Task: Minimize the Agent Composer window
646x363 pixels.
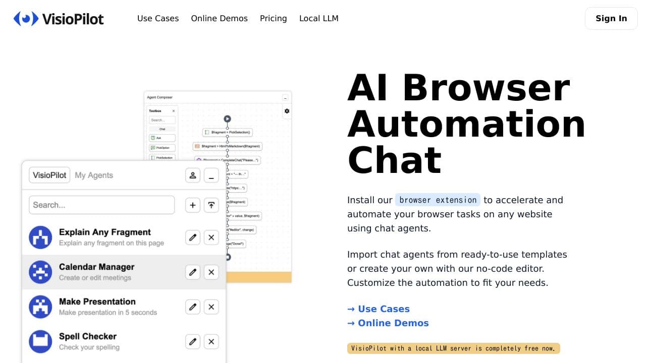Action: [x=285, y=98]
